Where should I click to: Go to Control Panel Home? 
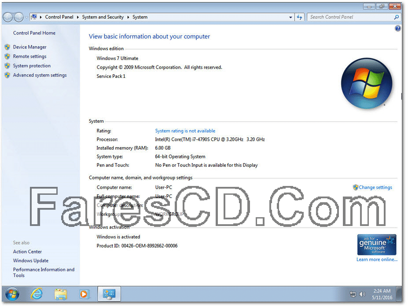point(34,33)
